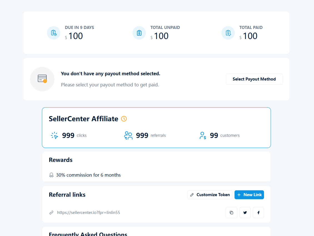Share the referral link on Twitter
The width and height of the screenshot is (314, 236).
tap(245, 212)
